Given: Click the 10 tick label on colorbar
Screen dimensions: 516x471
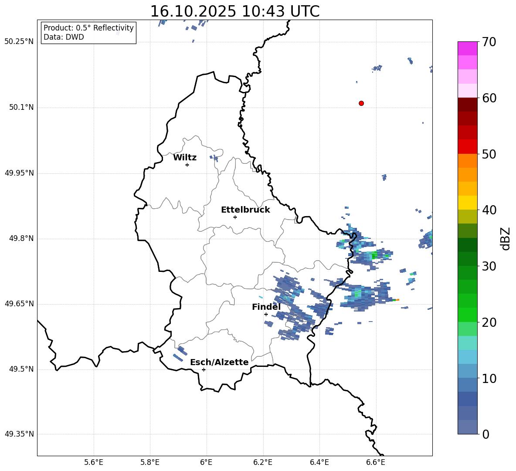Looking at the screenshot, I should [489, 378].
